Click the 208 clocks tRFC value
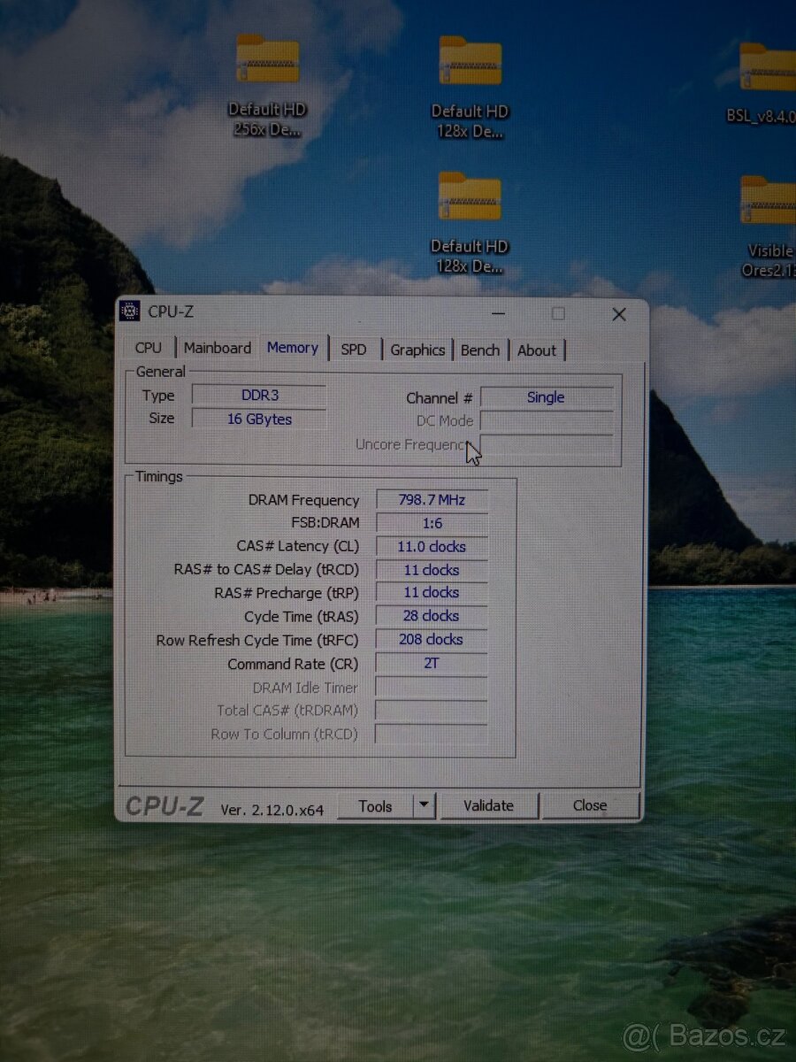Image resolution: width=796 pixels, height=1062 pixels. pos(432,639)
